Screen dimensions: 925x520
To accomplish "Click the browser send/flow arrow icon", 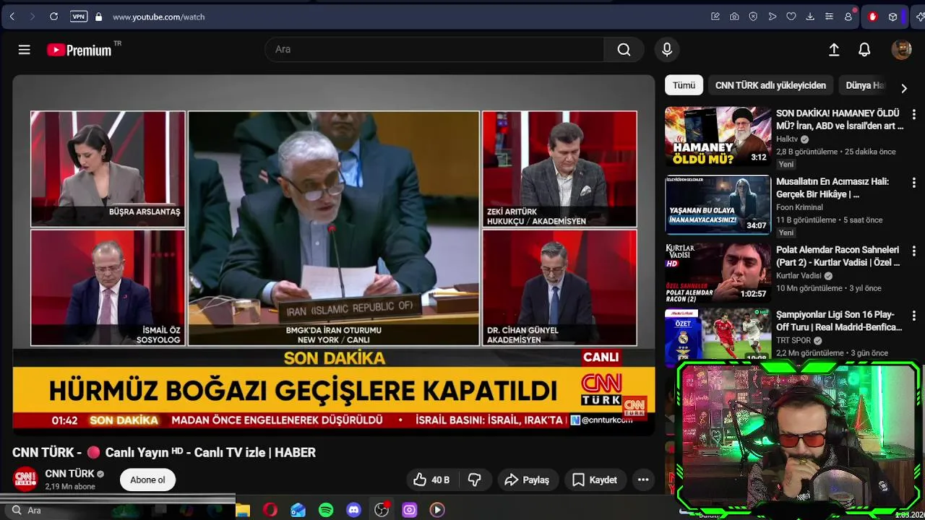I will pyautogui.click(x=773, y=17).
